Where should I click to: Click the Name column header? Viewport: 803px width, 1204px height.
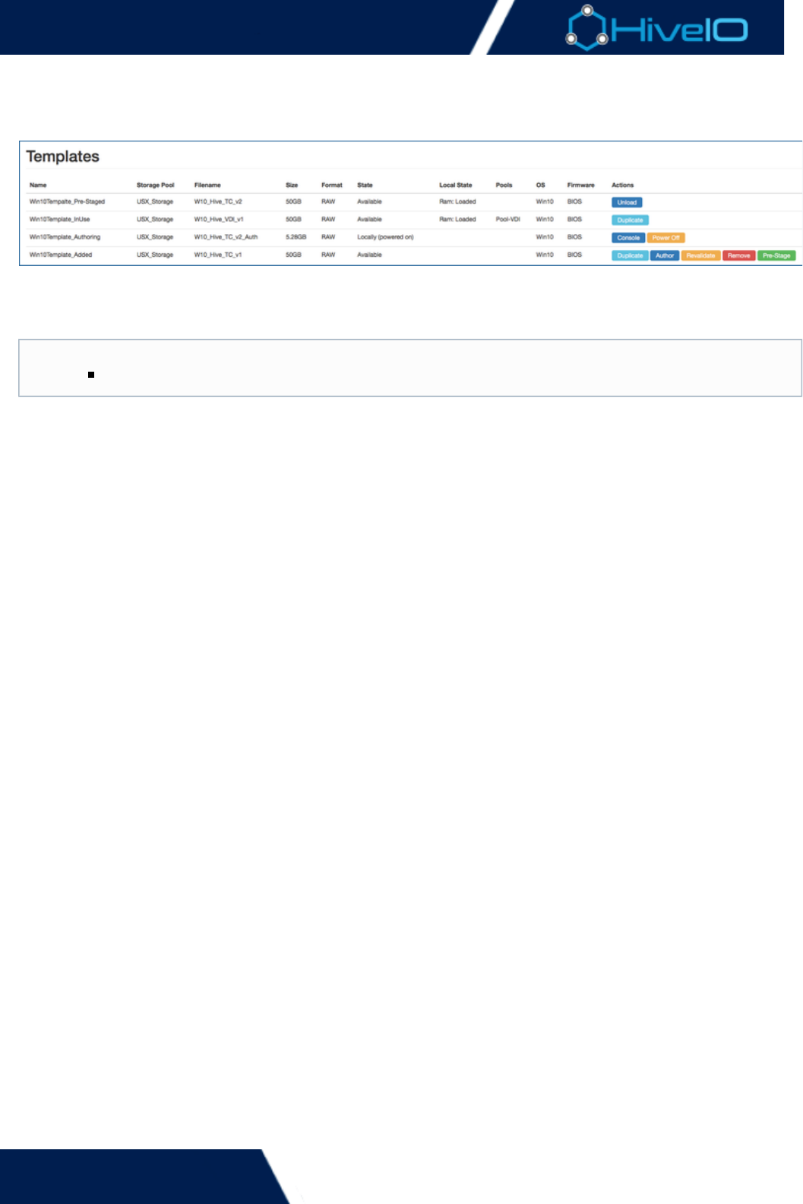tap(38, 185)
